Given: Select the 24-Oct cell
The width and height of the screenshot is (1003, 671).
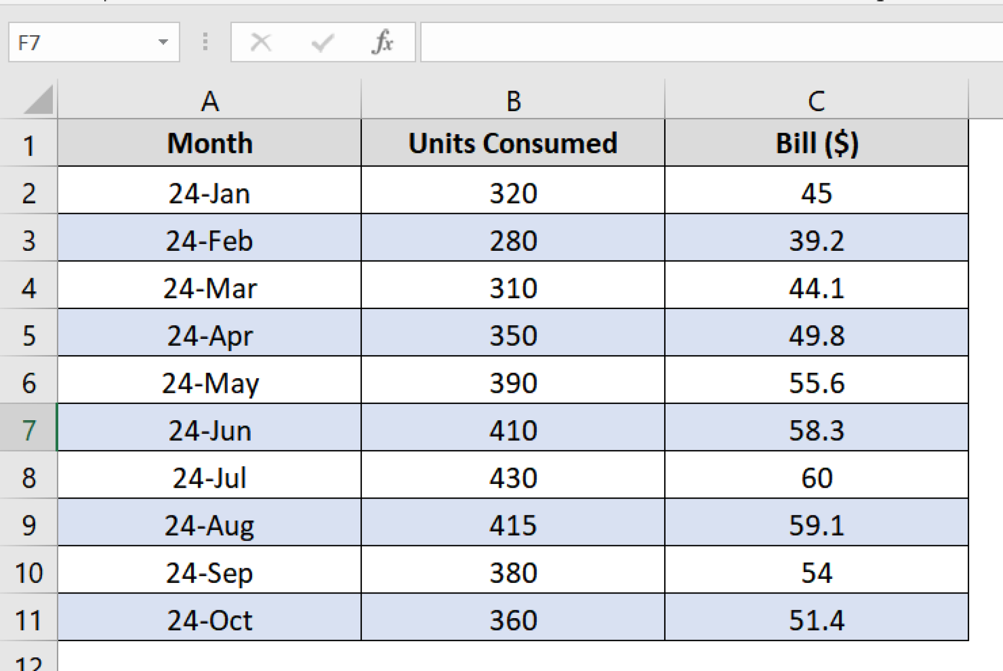Looking at the screenshot, I should [210, 620].
